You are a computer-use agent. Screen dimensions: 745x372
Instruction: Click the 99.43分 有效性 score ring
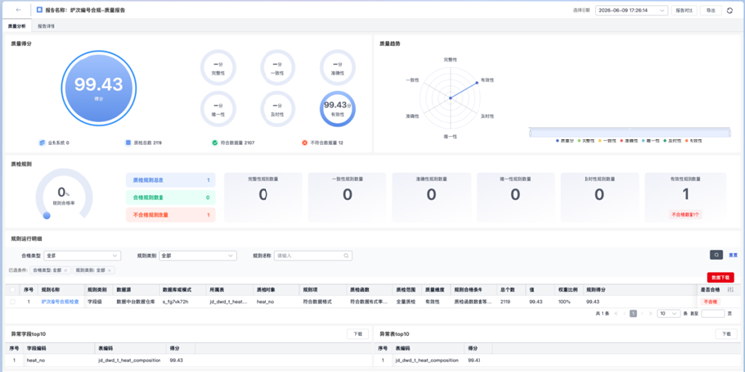338,109
